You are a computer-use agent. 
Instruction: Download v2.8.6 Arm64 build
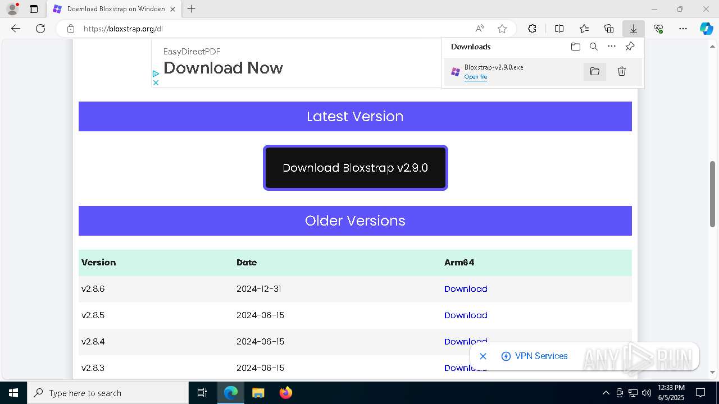click(466, 289)
